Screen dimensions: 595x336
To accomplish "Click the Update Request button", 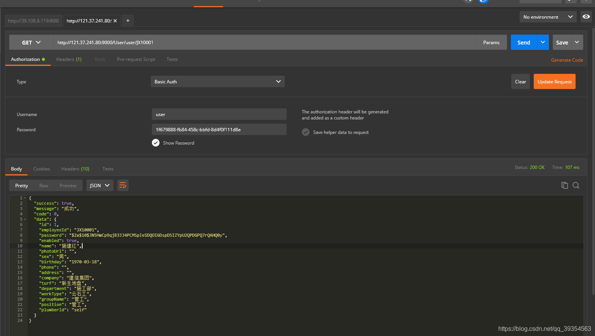I will click(555, 81).
